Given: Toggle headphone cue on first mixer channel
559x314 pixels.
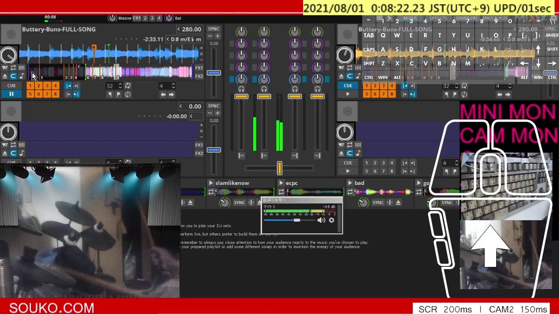Looking at the screenshot, I should coord(241,89).
